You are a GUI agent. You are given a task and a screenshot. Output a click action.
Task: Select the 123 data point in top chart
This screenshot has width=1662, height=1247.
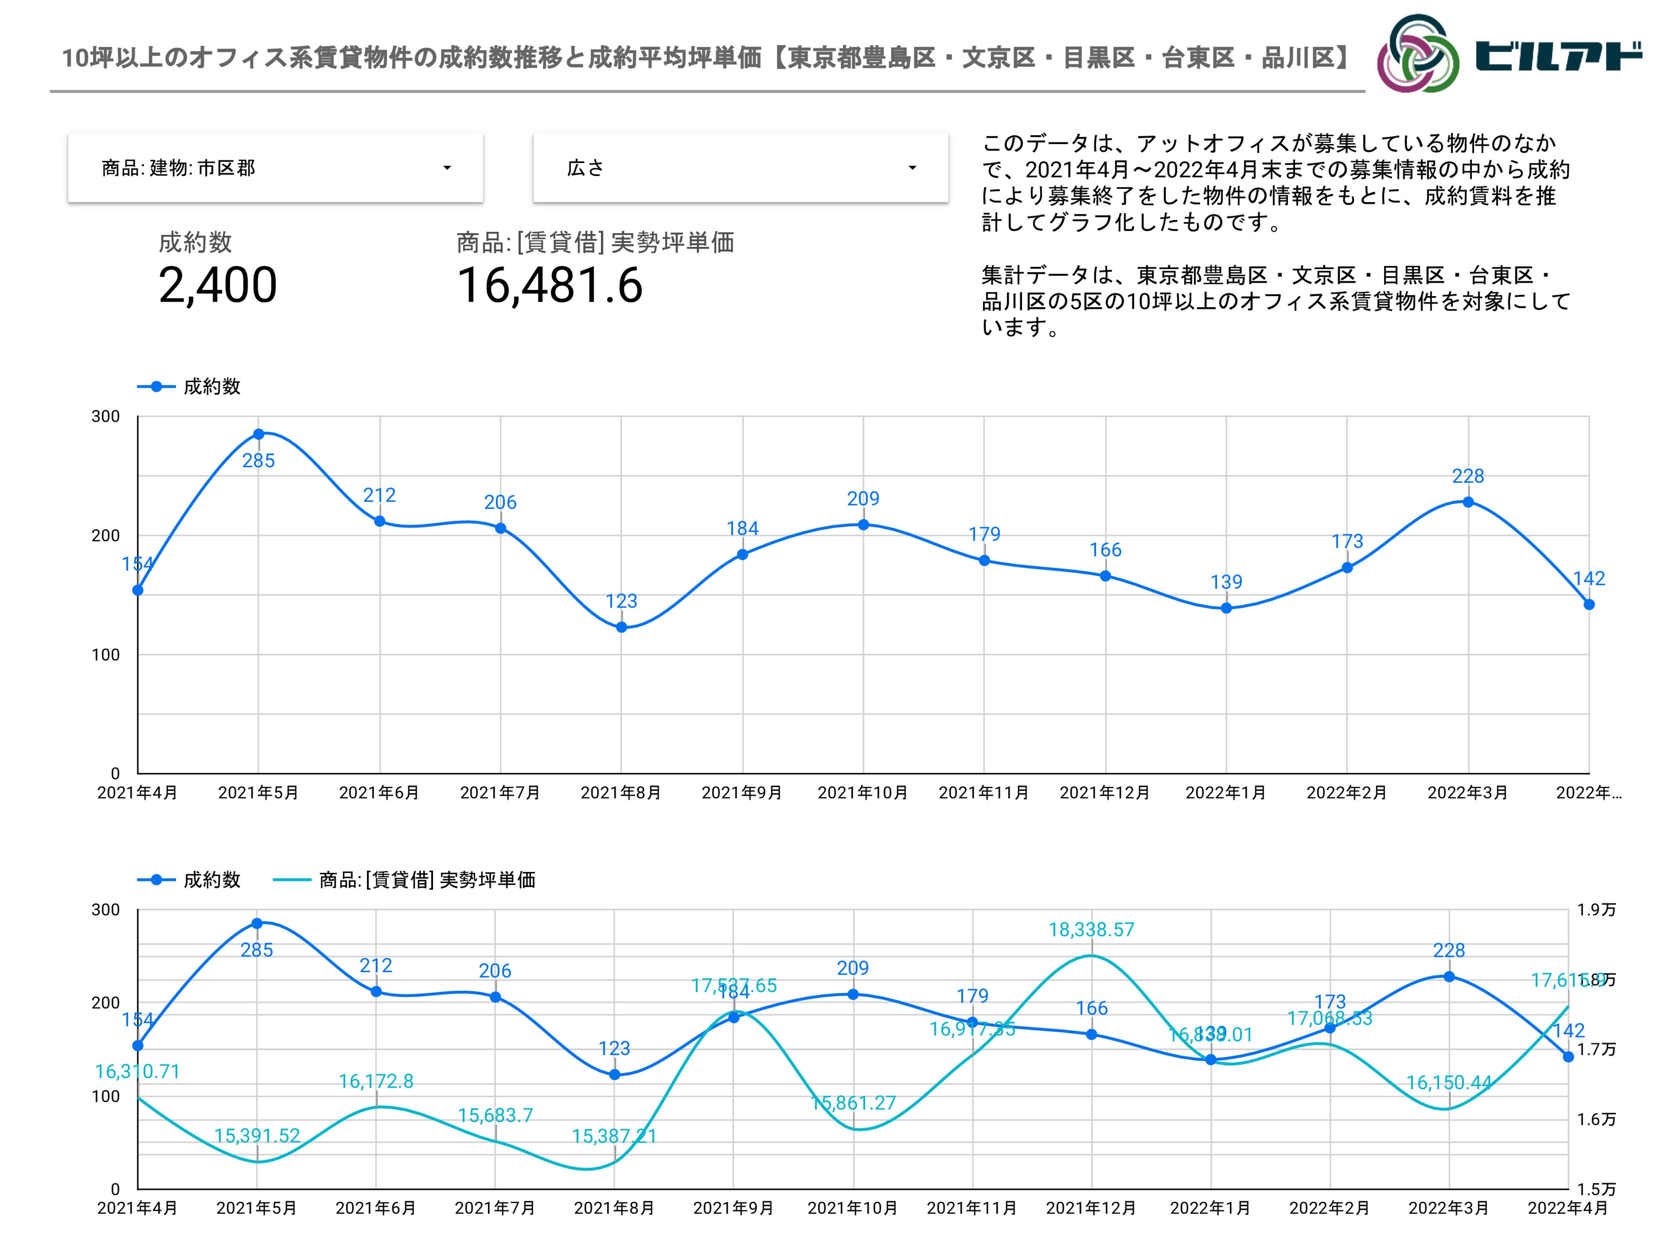click(x=621, y=627)
